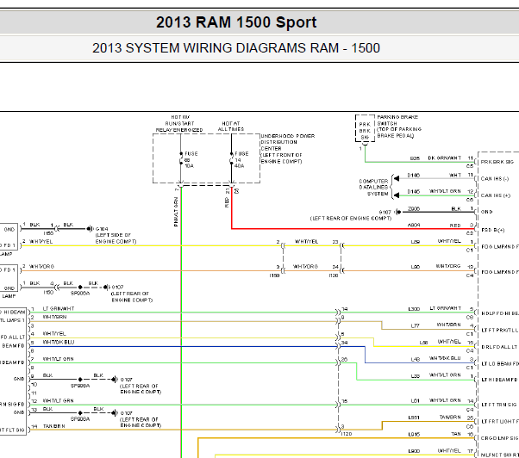Click the 'LT LO BEAM FD' pin label
The height and width of the screenshot is (458, 519).
click(500, 364)
